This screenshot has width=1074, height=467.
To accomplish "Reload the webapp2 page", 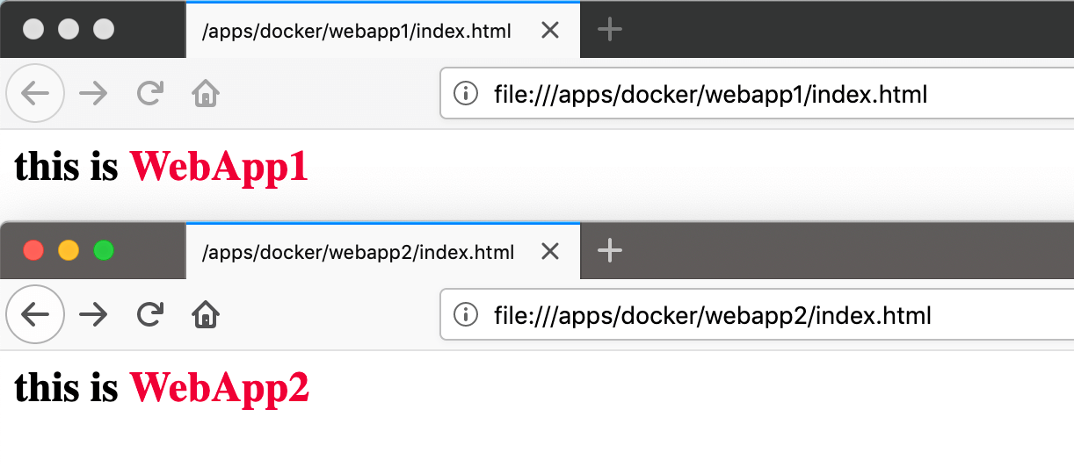I will tap(150, 313).
